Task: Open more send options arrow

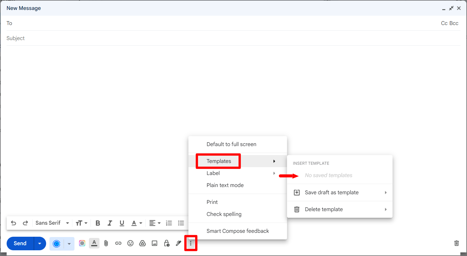Action: tap(40, 244)
